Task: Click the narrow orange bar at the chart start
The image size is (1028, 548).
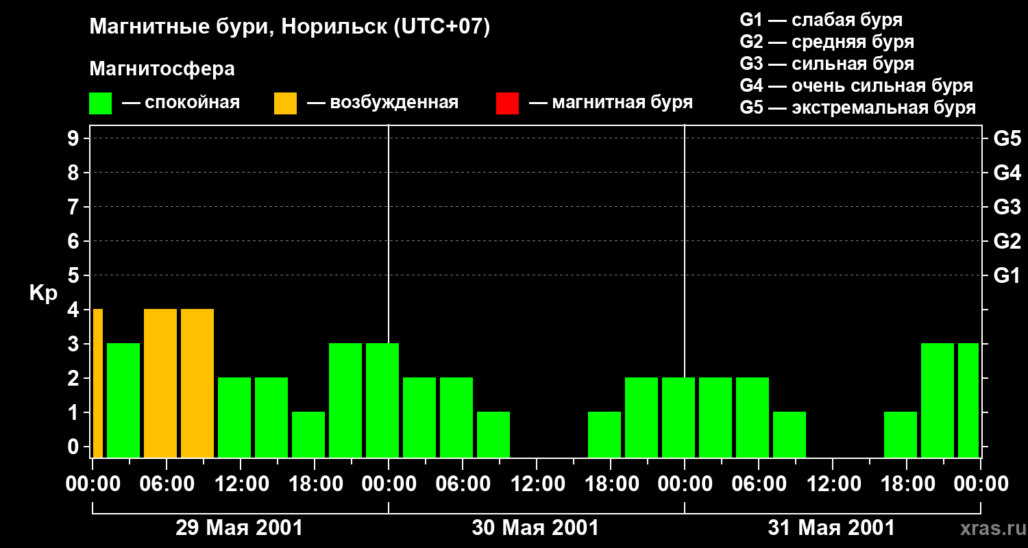Action: click(98, 383)
